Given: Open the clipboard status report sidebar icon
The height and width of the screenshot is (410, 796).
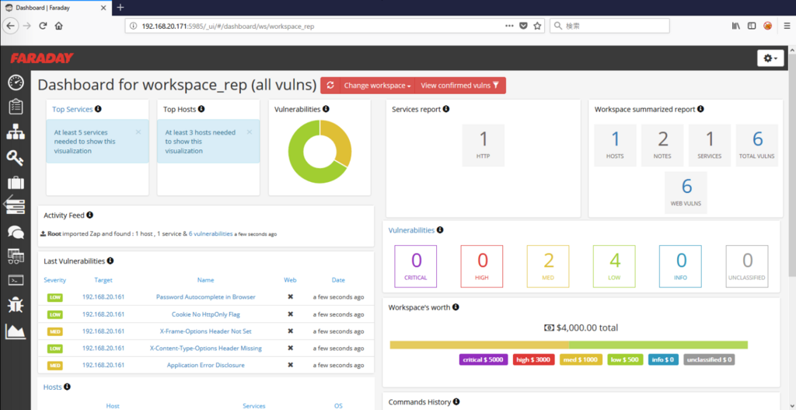Looking at the screenshot, I should 16,107.
